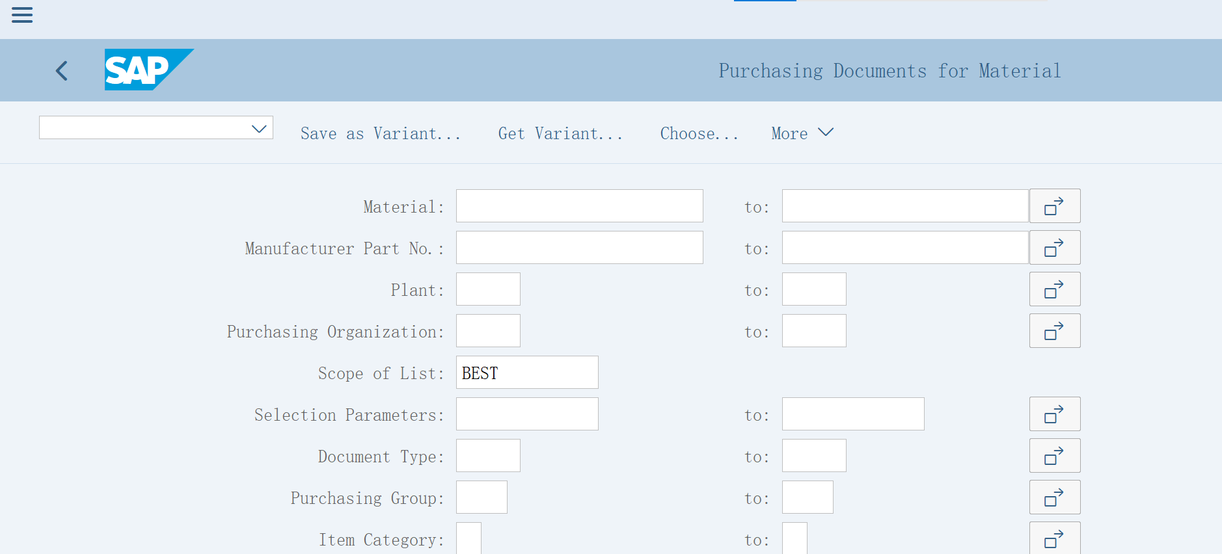Click the SAP logo
This screenshot has width=1222, height=554.
(x=148, y=70)
